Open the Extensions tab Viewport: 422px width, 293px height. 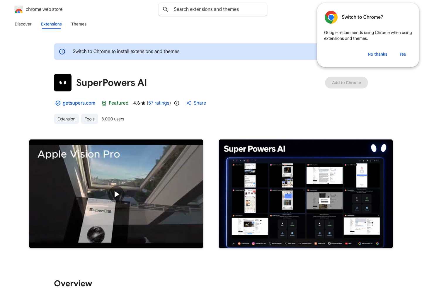click(x=51, y=24)
